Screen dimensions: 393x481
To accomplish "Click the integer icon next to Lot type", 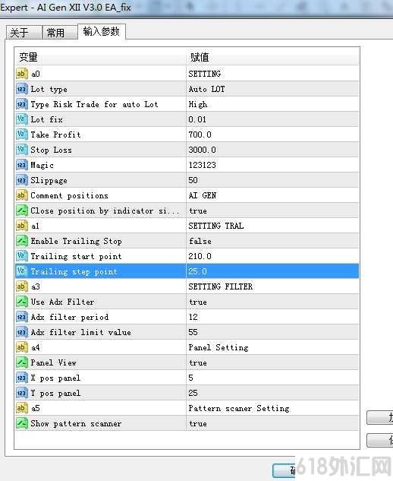I will [x=21, y=89].
